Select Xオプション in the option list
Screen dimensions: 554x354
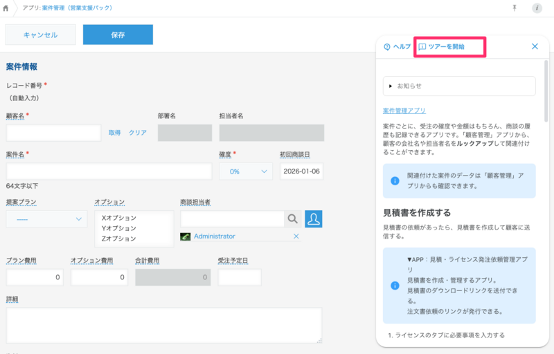pos(118,218)
